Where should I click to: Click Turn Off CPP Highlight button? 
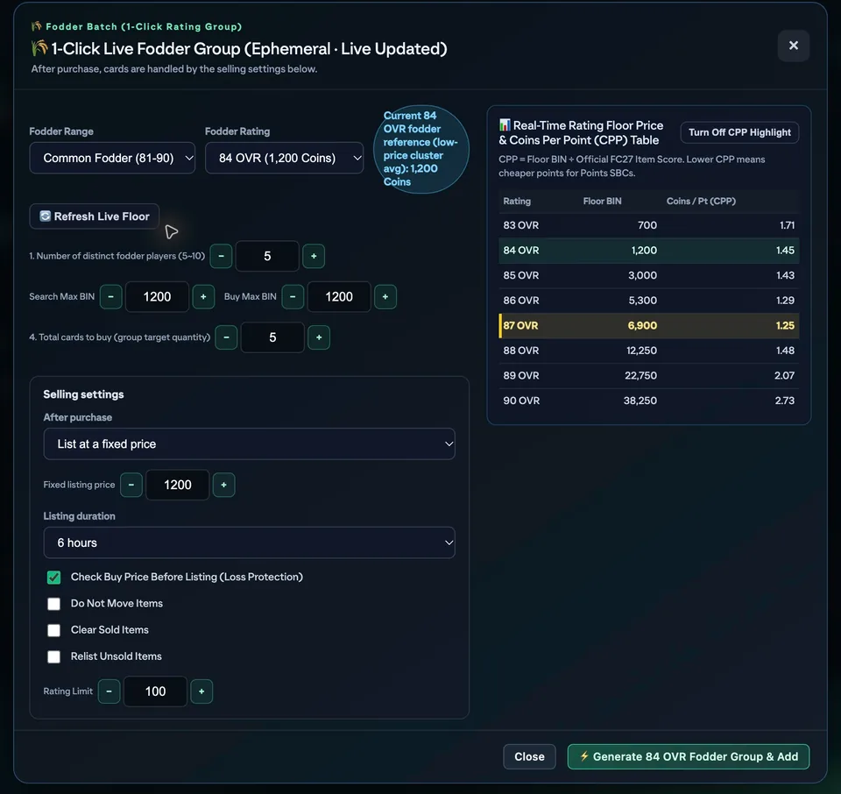739,132
